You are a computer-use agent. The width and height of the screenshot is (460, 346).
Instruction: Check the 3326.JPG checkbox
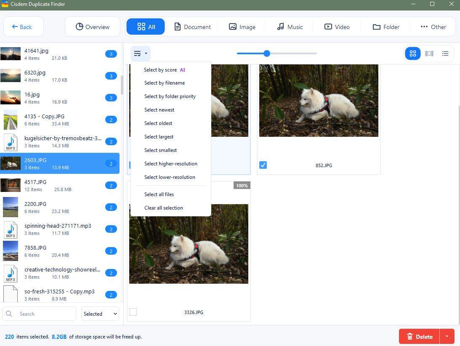(133, 311)
